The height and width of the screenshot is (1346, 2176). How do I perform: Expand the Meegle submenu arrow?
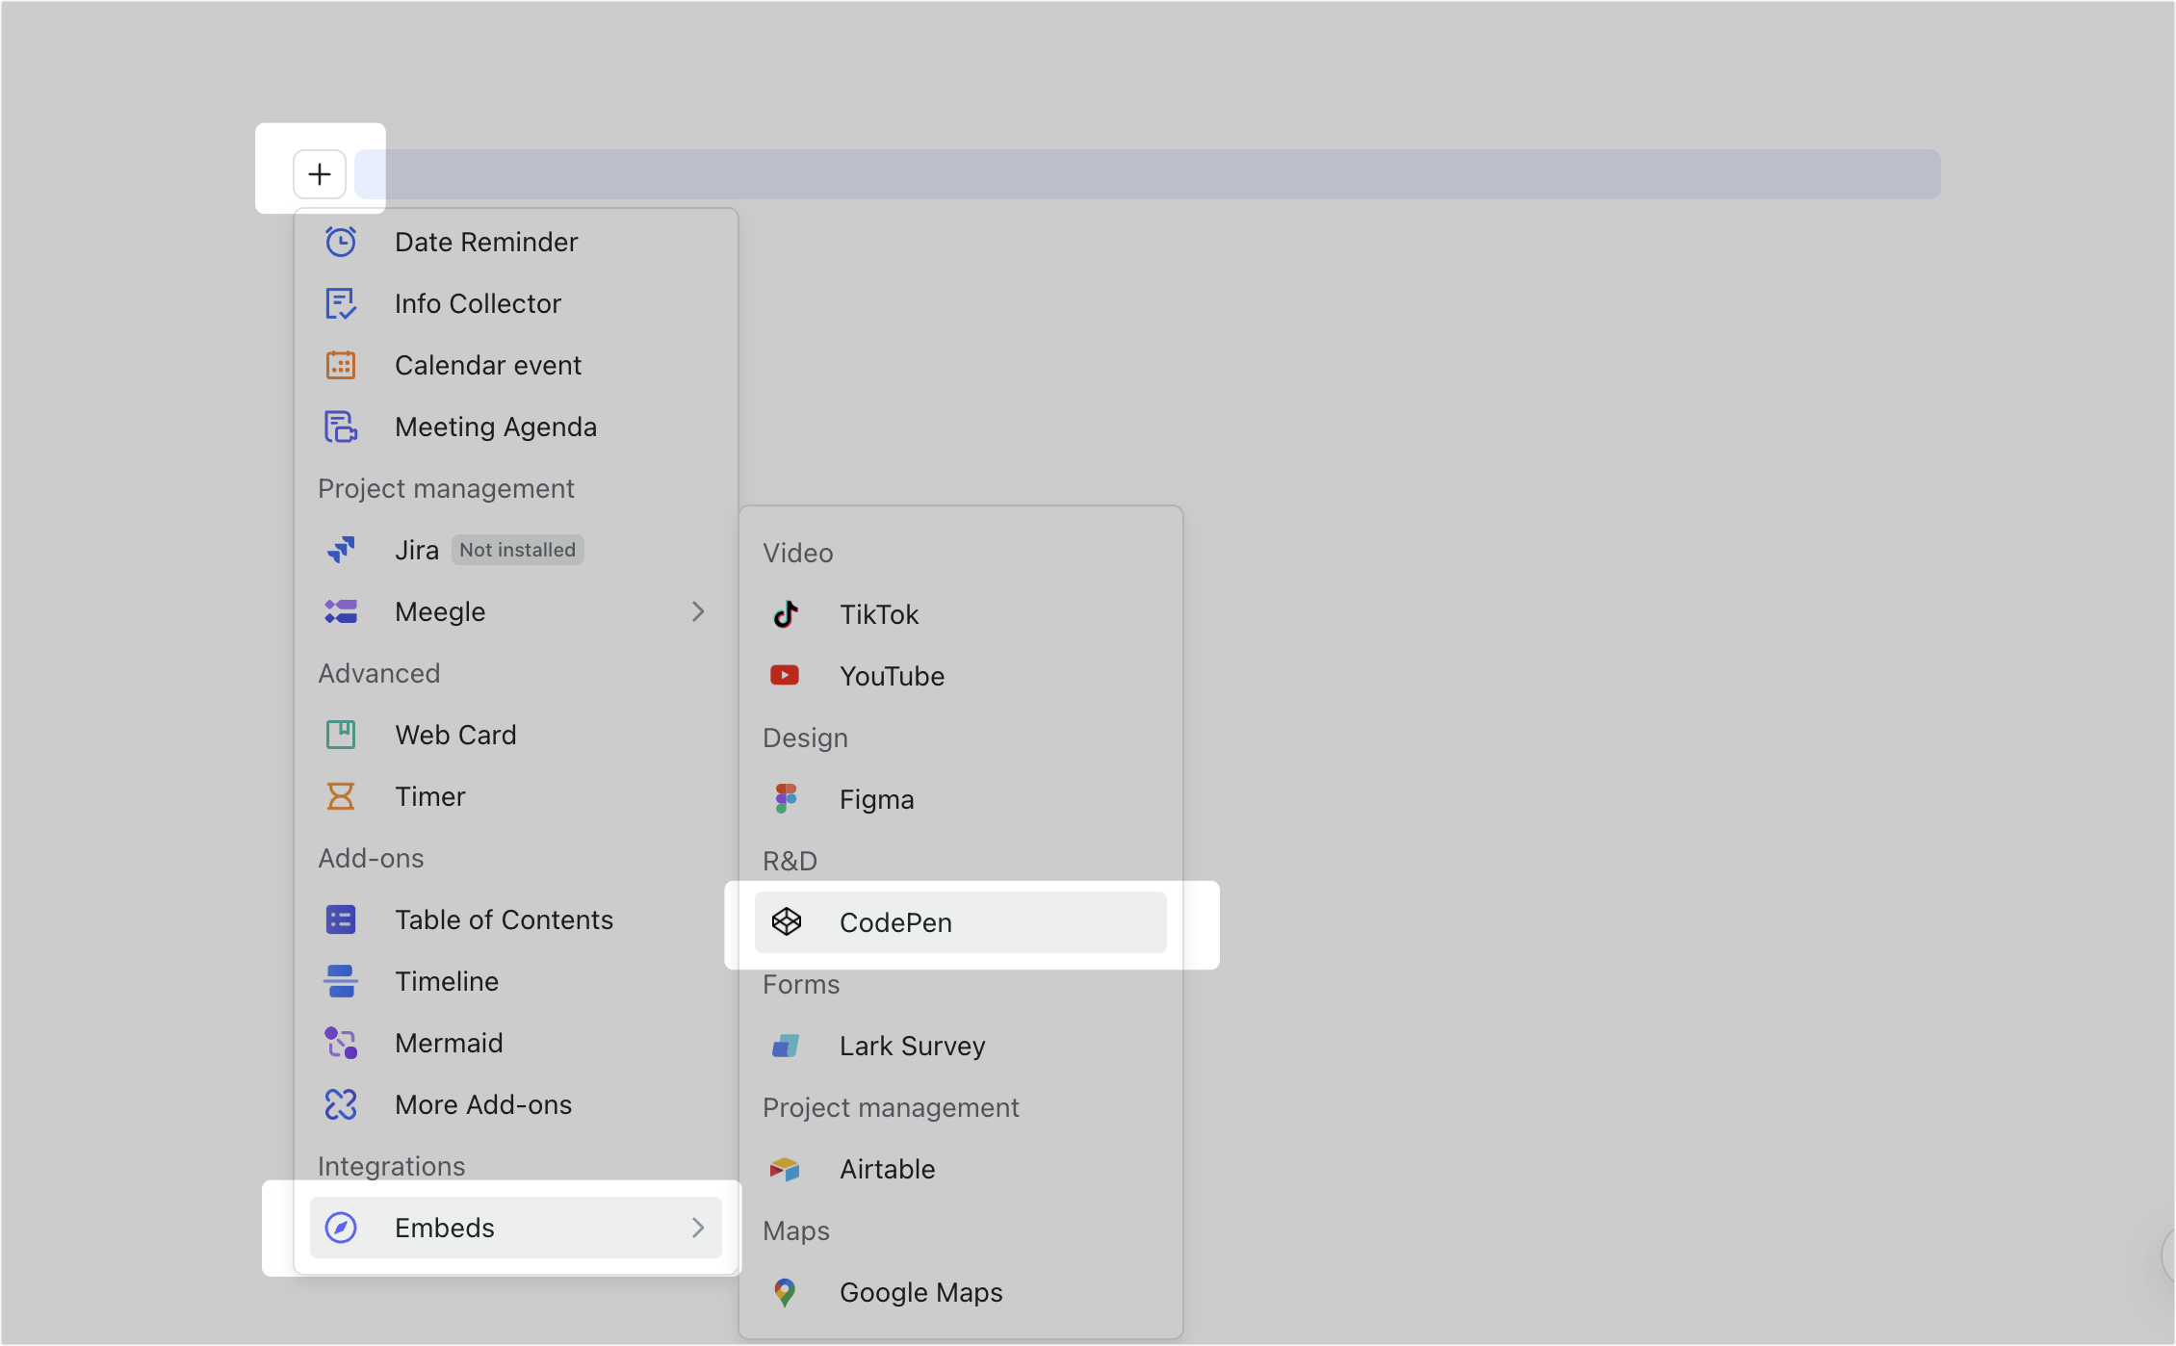tap(698, 611)
